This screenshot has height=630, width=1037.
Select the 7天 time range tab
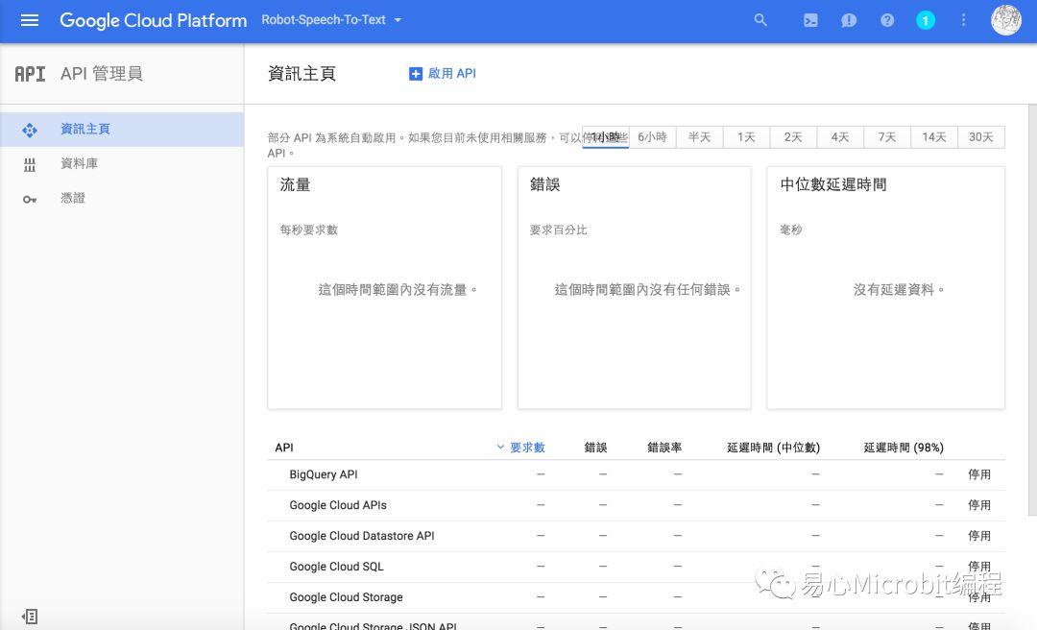pyautogui.click(x=887, y=137)
